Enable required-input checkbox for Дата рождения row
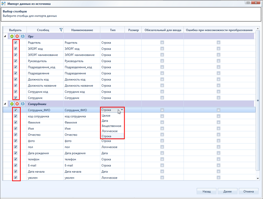Viewport: 263px width, 199px height. (162, 153)
